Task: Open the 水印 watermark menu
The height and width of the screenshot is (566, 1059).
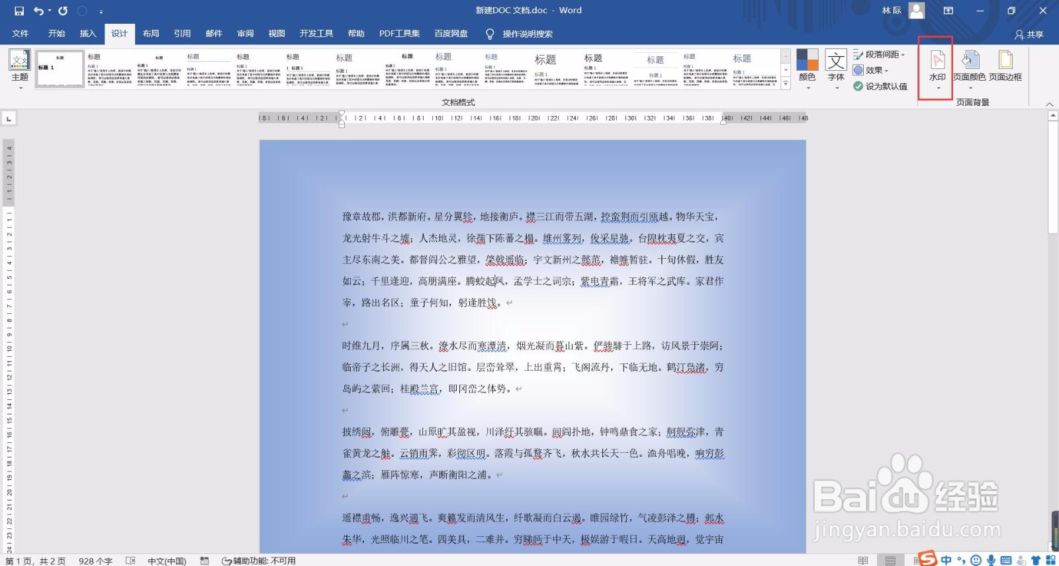Action: coord(937,69)
